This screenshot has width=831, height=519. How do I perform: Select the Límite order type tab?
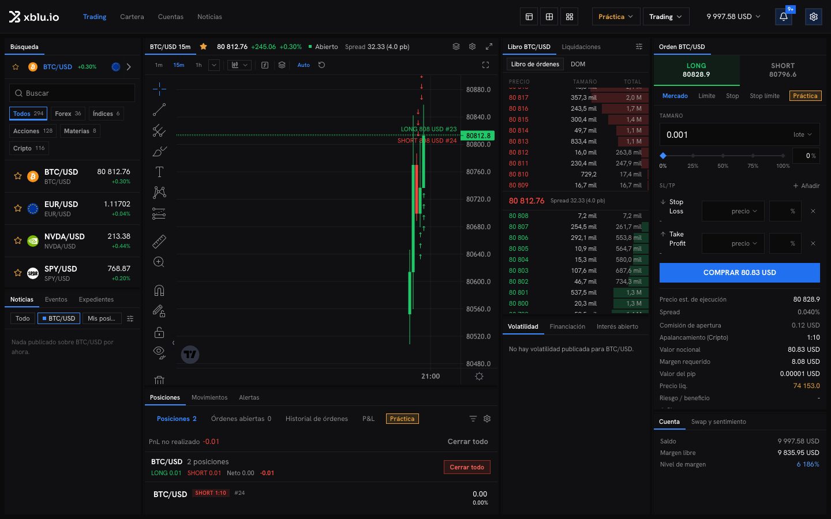tap(707, 96)
